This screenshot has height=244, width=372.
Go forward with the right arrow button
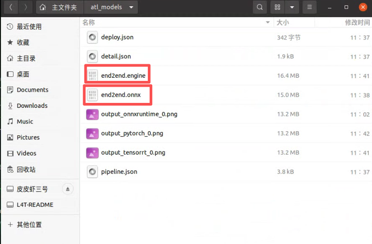click(26, 7)
